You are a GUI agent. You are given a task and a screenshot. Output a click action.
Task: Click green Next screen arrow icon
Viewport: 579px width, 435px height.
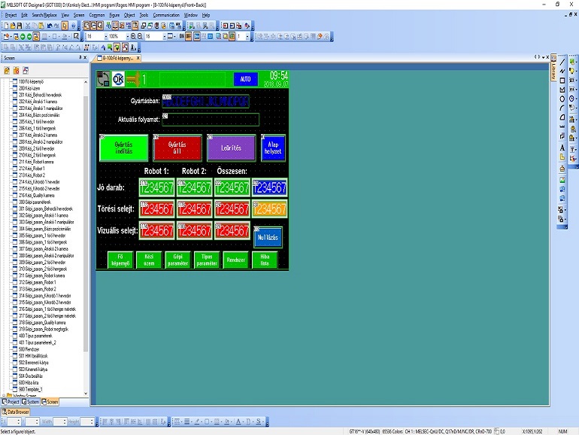coord(29,36)
